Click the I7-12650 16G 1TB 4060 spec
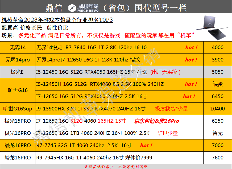The height and width of the screenshot is (169, 232). 93,133
